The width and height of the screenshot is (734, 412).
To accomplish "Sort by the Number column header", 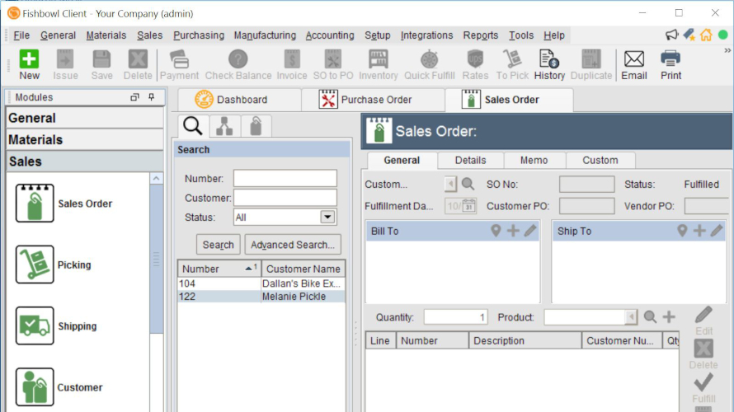I will (x=219, y=269).
